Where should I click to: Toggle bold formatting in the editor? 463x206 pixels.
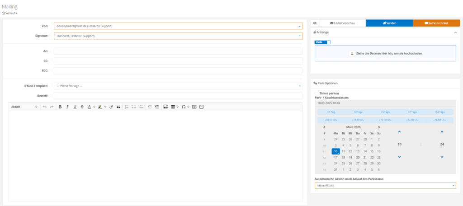60,107
